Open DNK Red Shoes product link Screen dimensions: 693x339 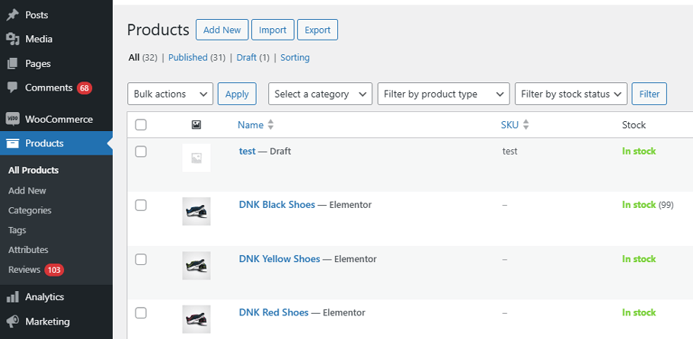(x=273, y=312)
